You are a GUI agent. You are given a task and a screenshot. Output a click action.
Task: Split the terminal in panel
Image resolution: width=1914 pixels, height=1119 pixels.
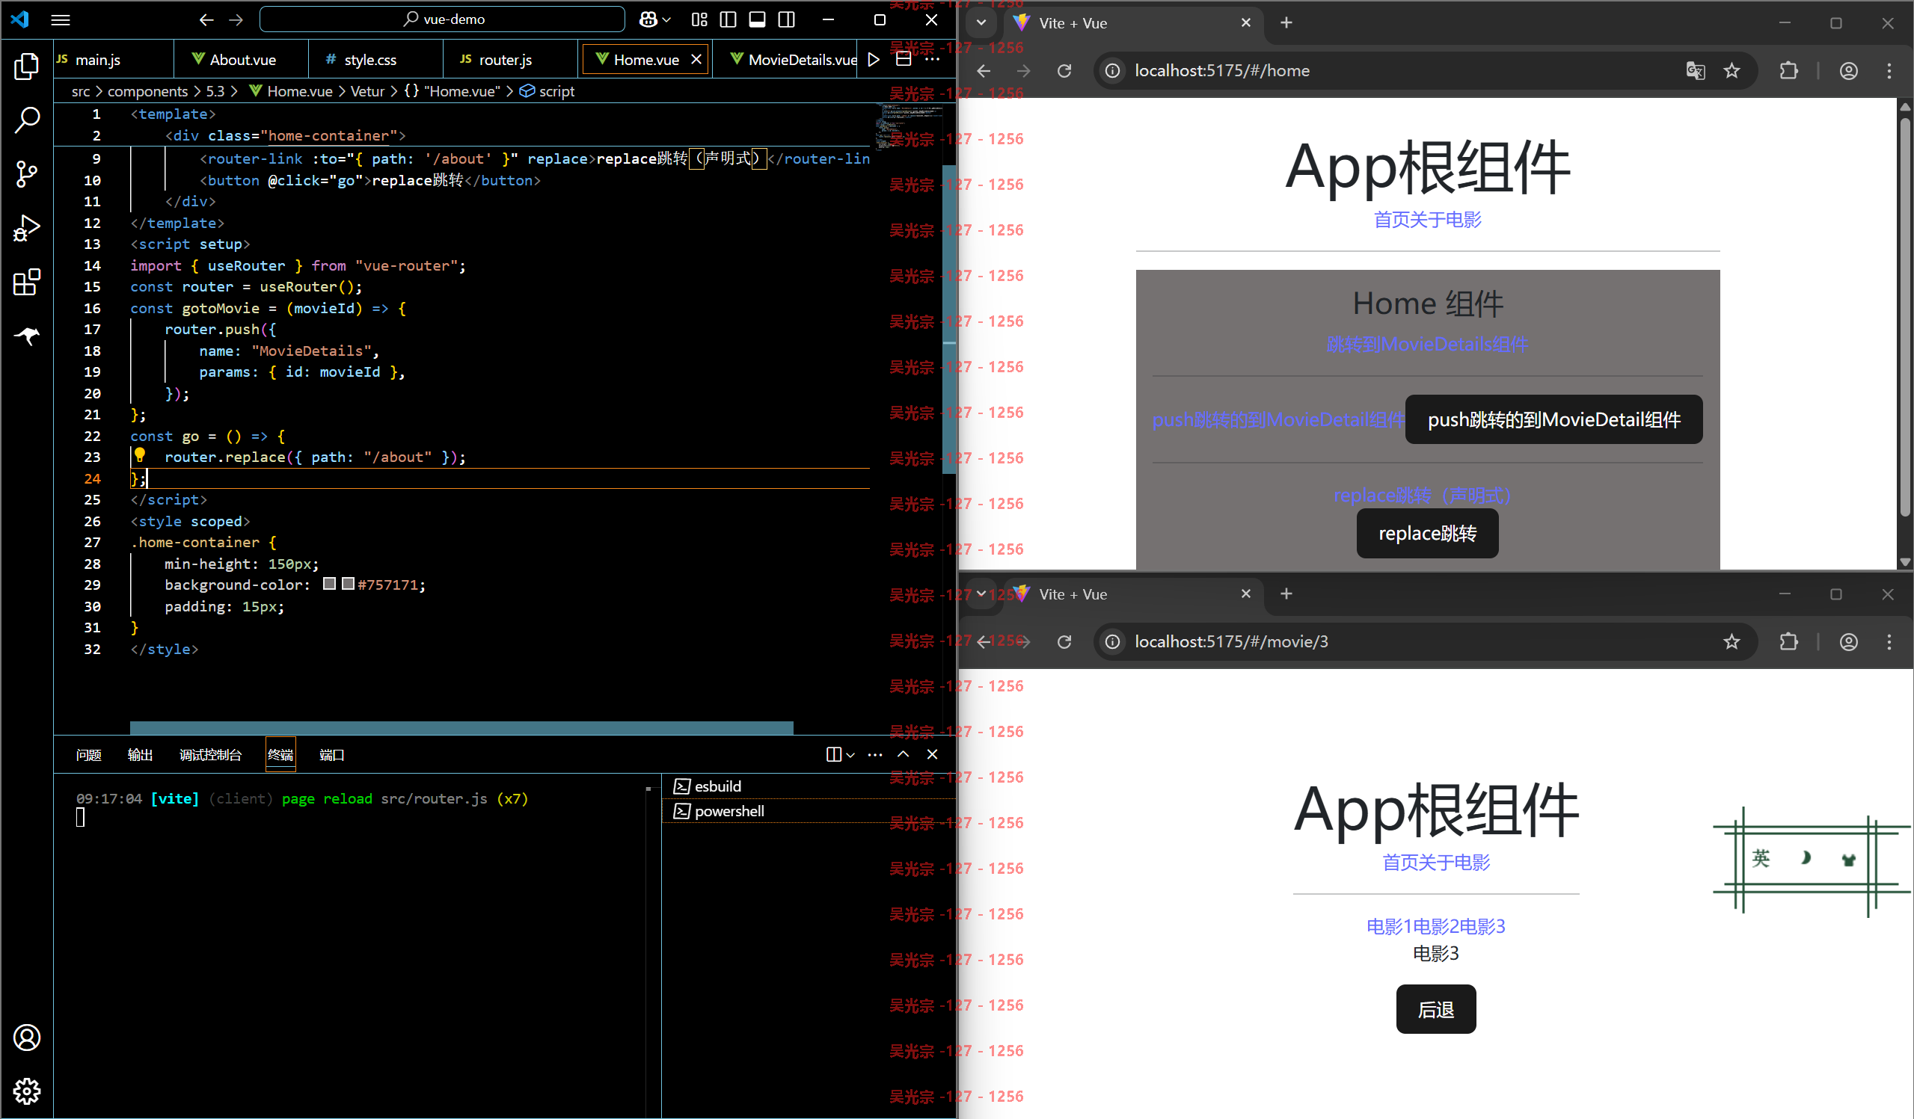tap(833, 753)
